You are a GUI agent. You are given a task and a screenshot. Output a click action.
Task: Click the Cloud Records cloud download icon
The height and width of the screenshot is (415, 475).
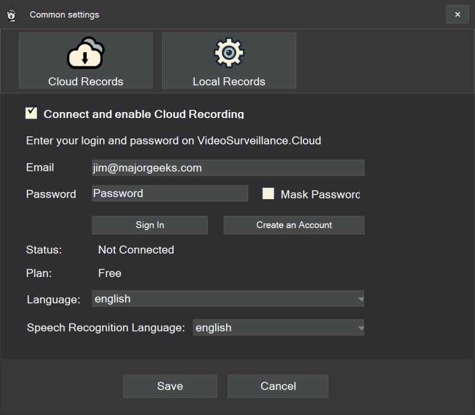point(85,53)
